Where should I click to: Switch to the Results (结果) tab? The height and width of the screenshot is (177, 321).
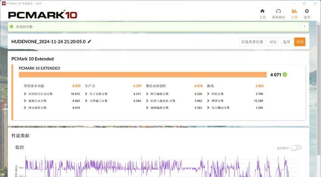[x=294, y=14]
